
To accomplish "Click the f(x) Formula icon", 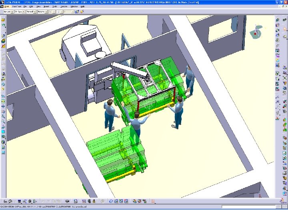I will pyautogui.click(x=5, y=202).
